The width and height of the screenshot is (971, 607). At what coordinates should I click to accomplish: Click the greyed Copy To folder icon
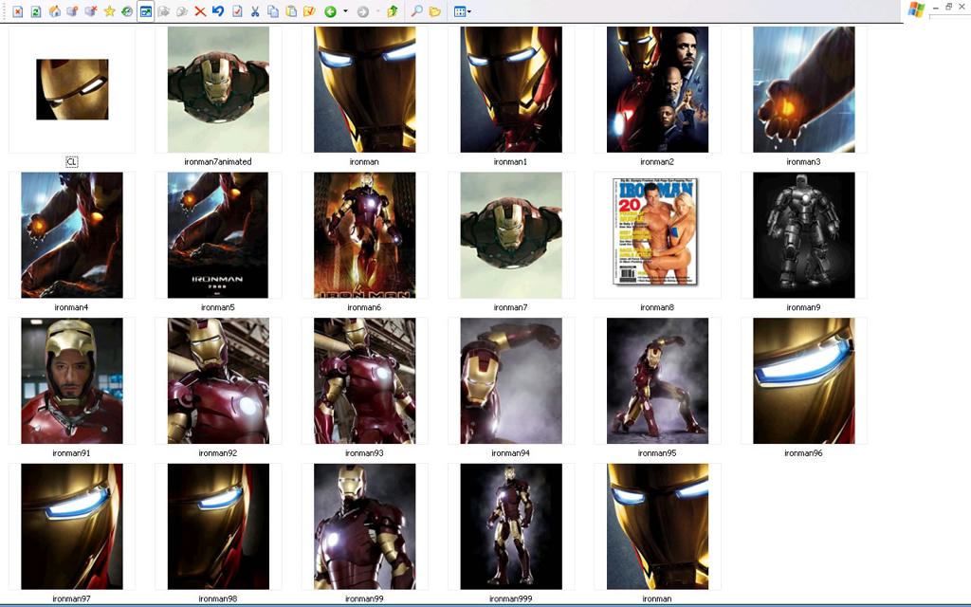tap(181, 11)
